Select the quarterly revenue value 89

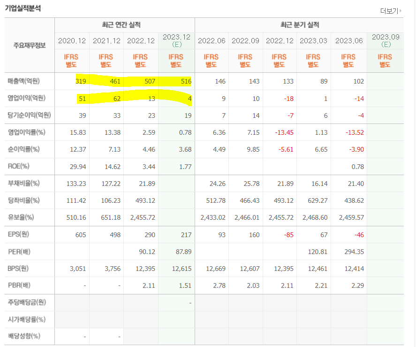click(324, 81)
